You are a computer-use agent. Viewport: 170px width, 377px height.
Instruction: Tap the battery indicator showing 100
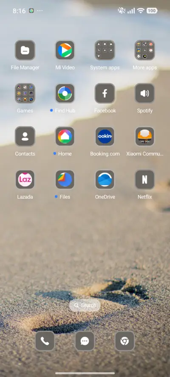pos(152,11)
